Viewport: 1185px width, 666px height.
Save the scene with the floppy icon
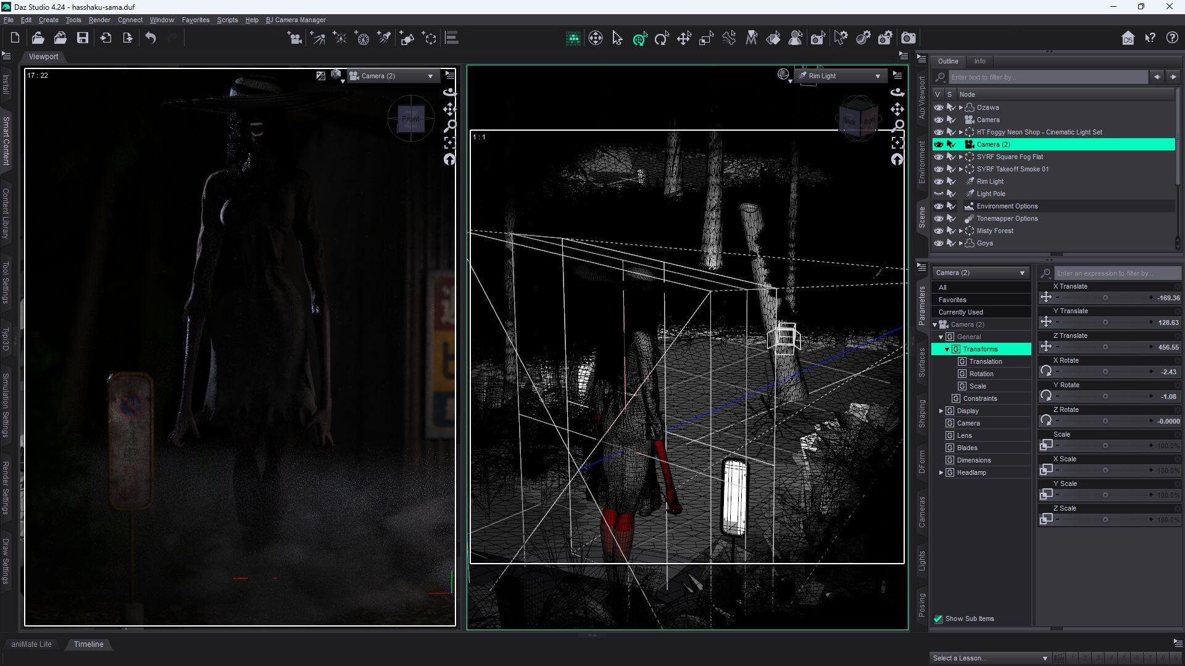[82, 38]
